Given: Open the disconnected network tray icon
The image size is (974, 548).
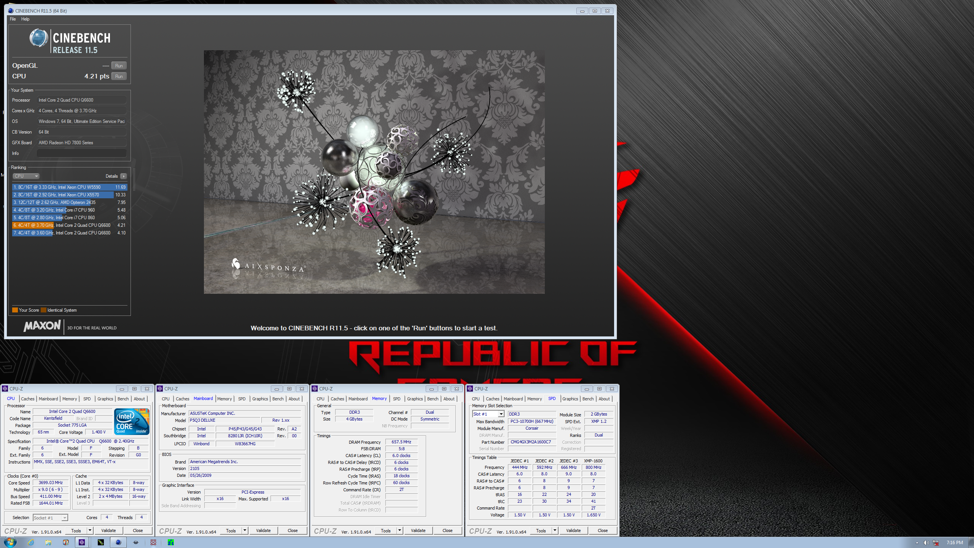Looking at the screenshot, I should (936, 543).
